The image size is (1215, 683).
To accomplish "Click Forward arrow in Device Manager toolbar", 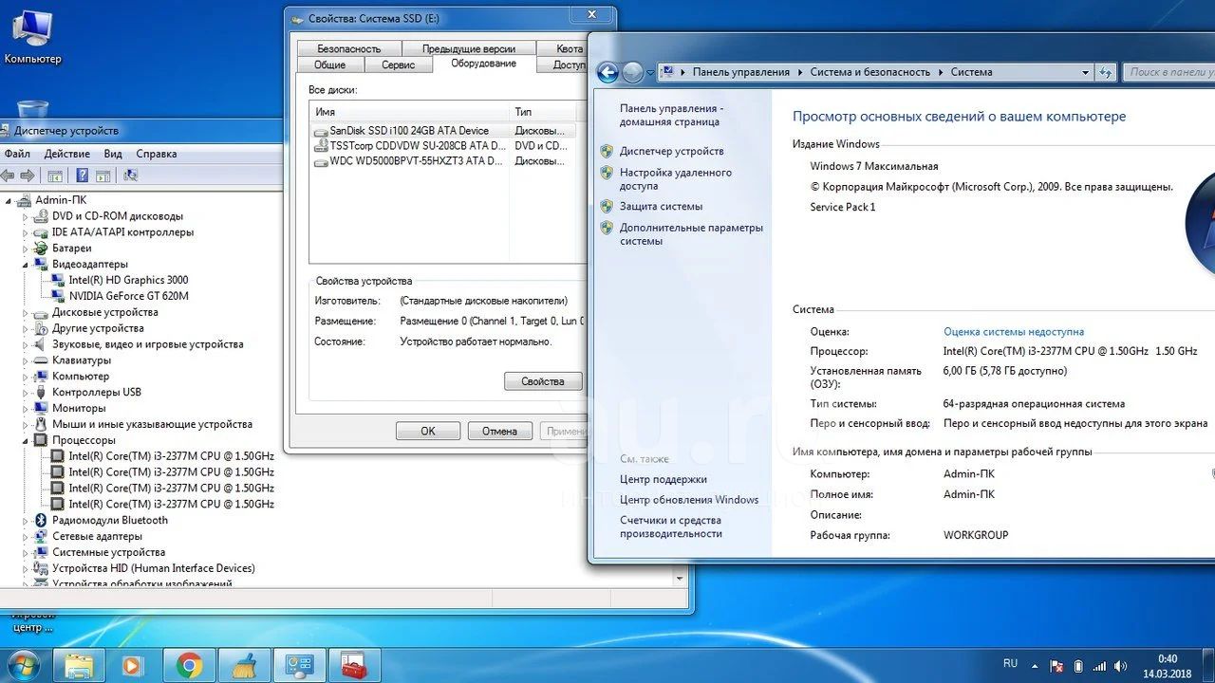I will (x=28, y=175).
